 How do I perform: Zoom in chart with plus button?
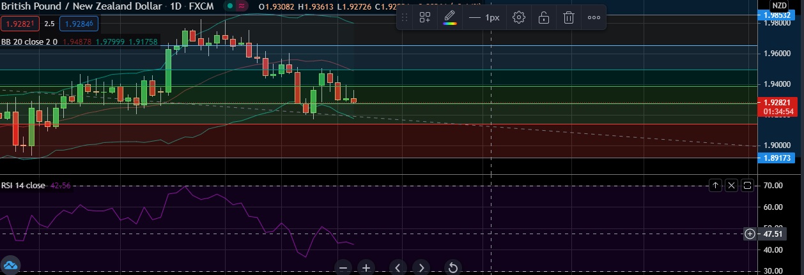pyautogui.click(x=366, y=267)
